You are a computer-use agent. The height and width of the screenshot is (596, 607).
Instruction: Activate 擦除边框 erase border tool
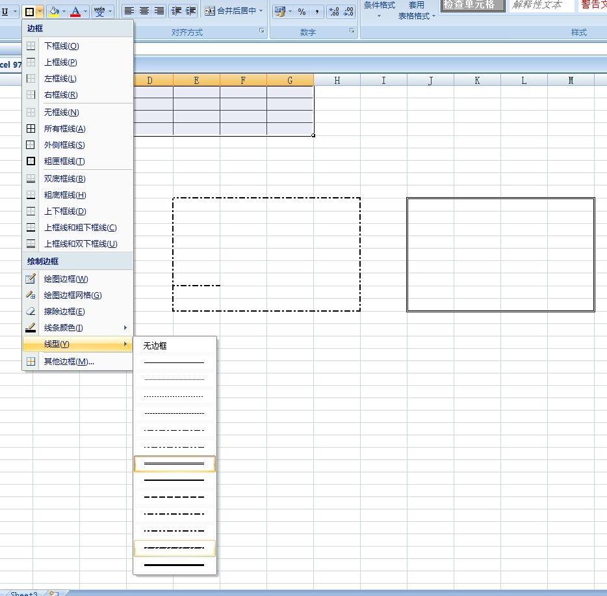pos(64,312)
